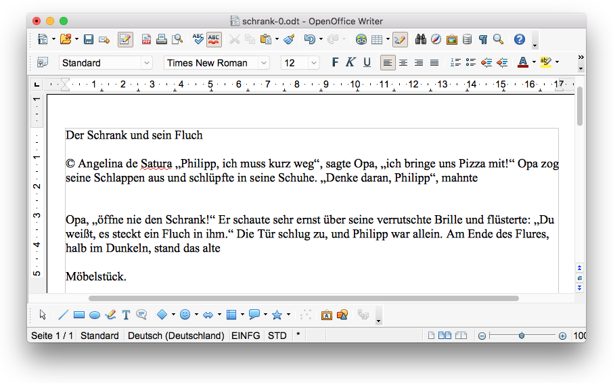
Task: Click the Paste clipboard icon
Action: click(266, 39)
